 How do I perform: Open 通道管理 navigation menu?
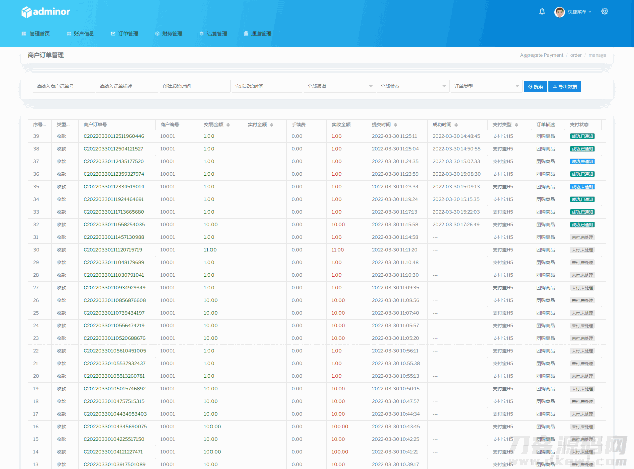pos(257,34)
